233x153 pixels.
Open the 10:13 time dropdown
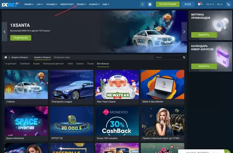pos(210,4)
